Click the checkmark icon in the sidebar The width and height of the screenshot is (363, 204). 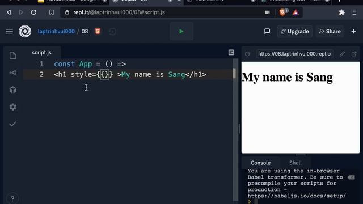tap(12, 124)
